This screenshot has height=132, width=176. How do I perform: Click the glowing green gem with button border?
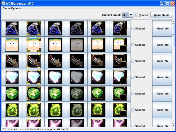click(x=12, y=110)
